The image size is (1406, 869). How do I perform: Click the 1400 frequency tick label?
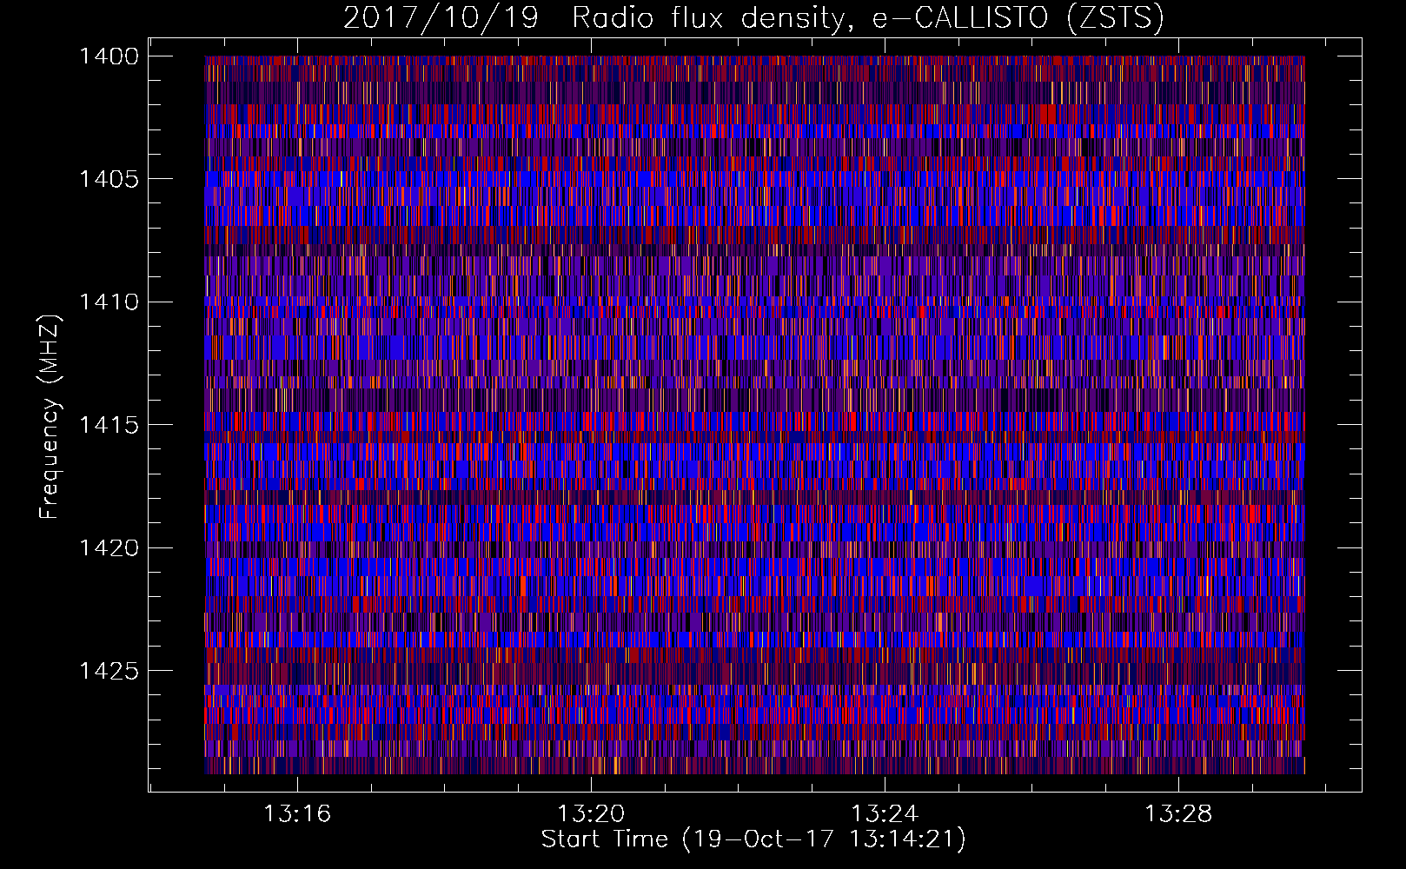pos(109,56)
